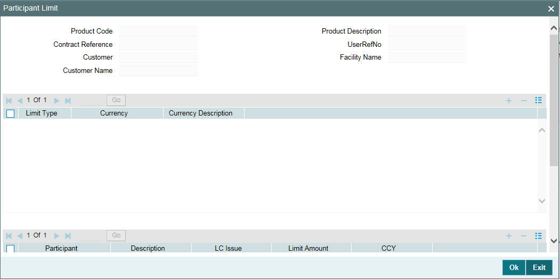Add a row to the Limit Type grid
This screenshot has width=560, height=279.
point(509,101)
